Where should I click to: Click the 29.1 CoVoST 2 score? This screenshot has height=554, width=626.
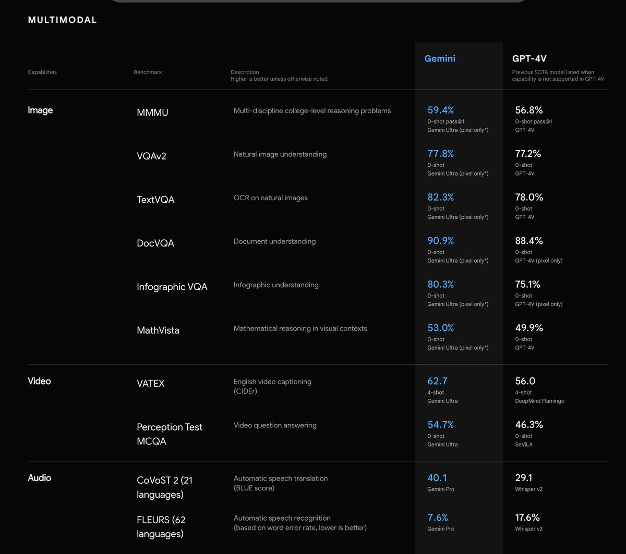(524, 478)
